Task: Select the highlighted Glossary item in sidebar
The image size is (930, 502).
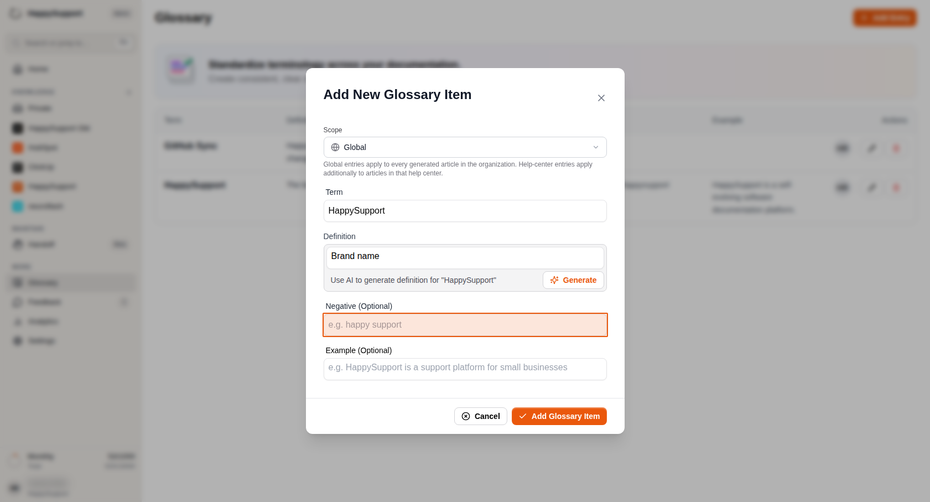Action: [71, 283]
